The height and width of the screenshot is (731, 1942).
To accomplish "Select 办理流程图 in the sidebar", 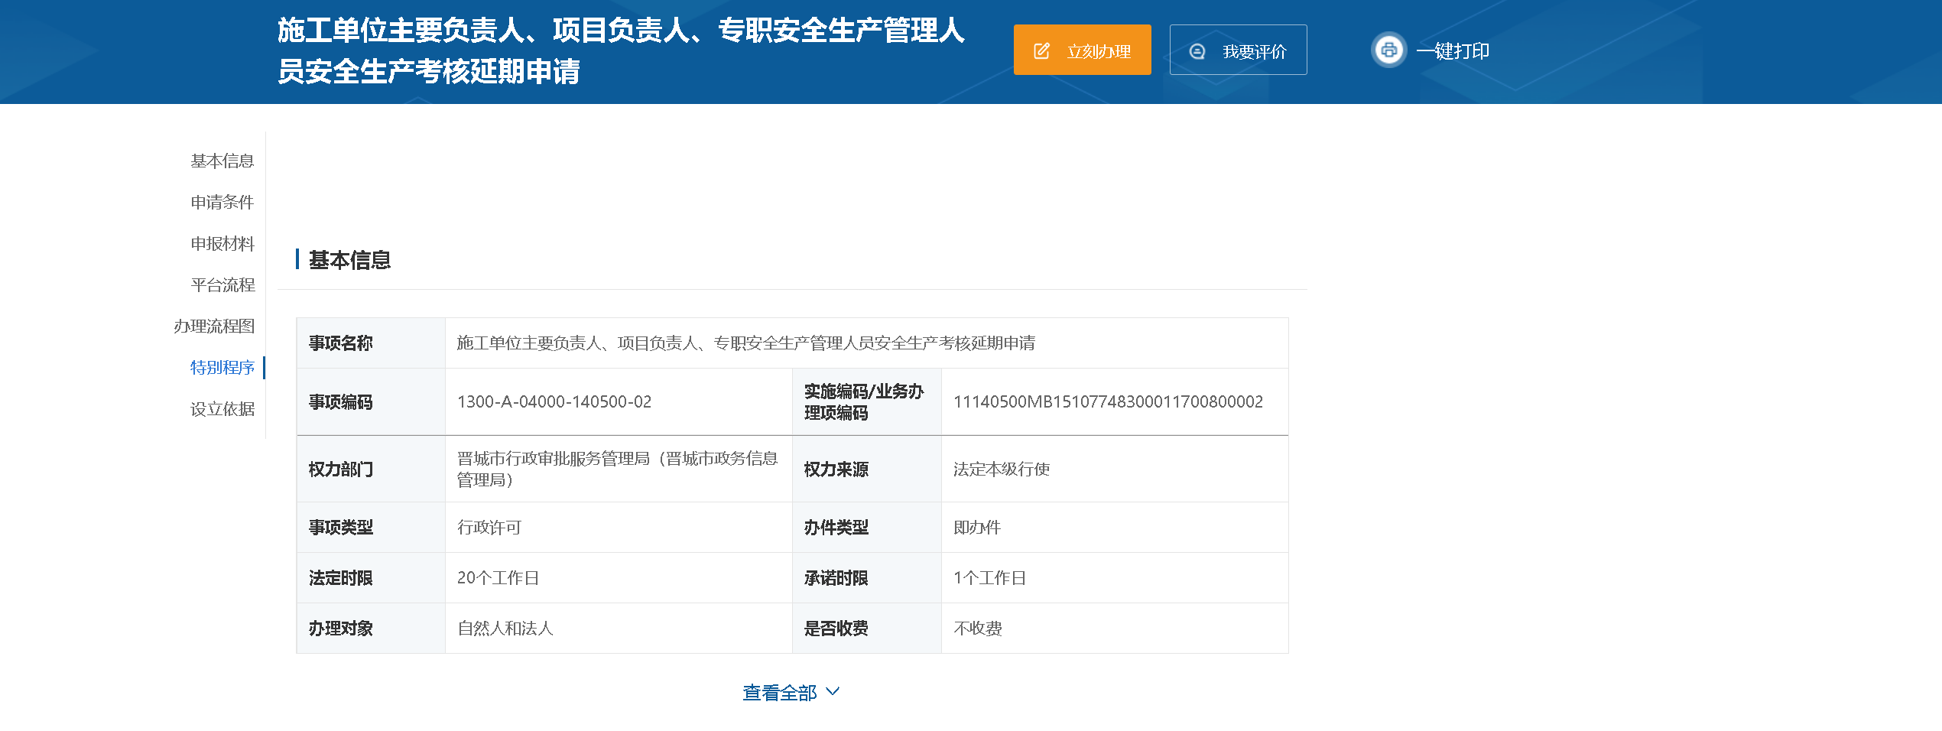I will pos(214,327).
